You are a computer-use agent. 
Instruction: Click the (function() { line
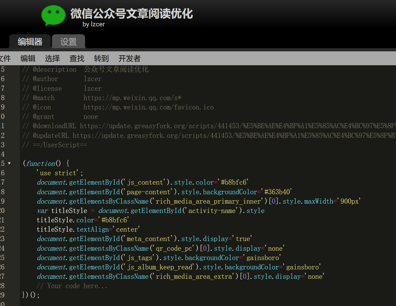click(46, 163)
